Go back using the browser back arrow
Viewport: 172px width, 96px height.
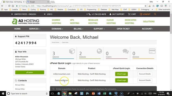click(x=2, y=6)
